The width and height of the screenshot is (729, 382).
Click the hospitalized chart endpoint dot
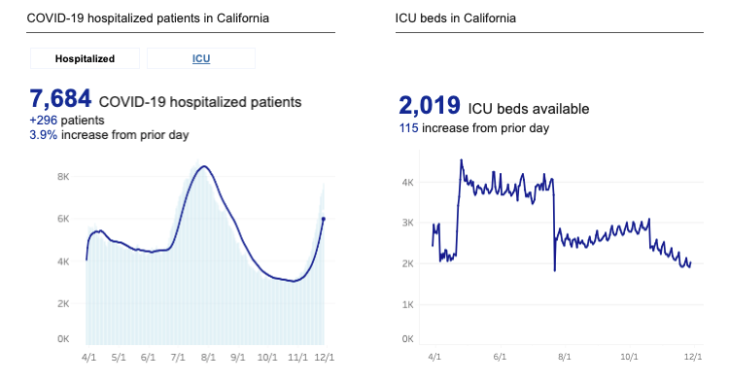point(324,219)
